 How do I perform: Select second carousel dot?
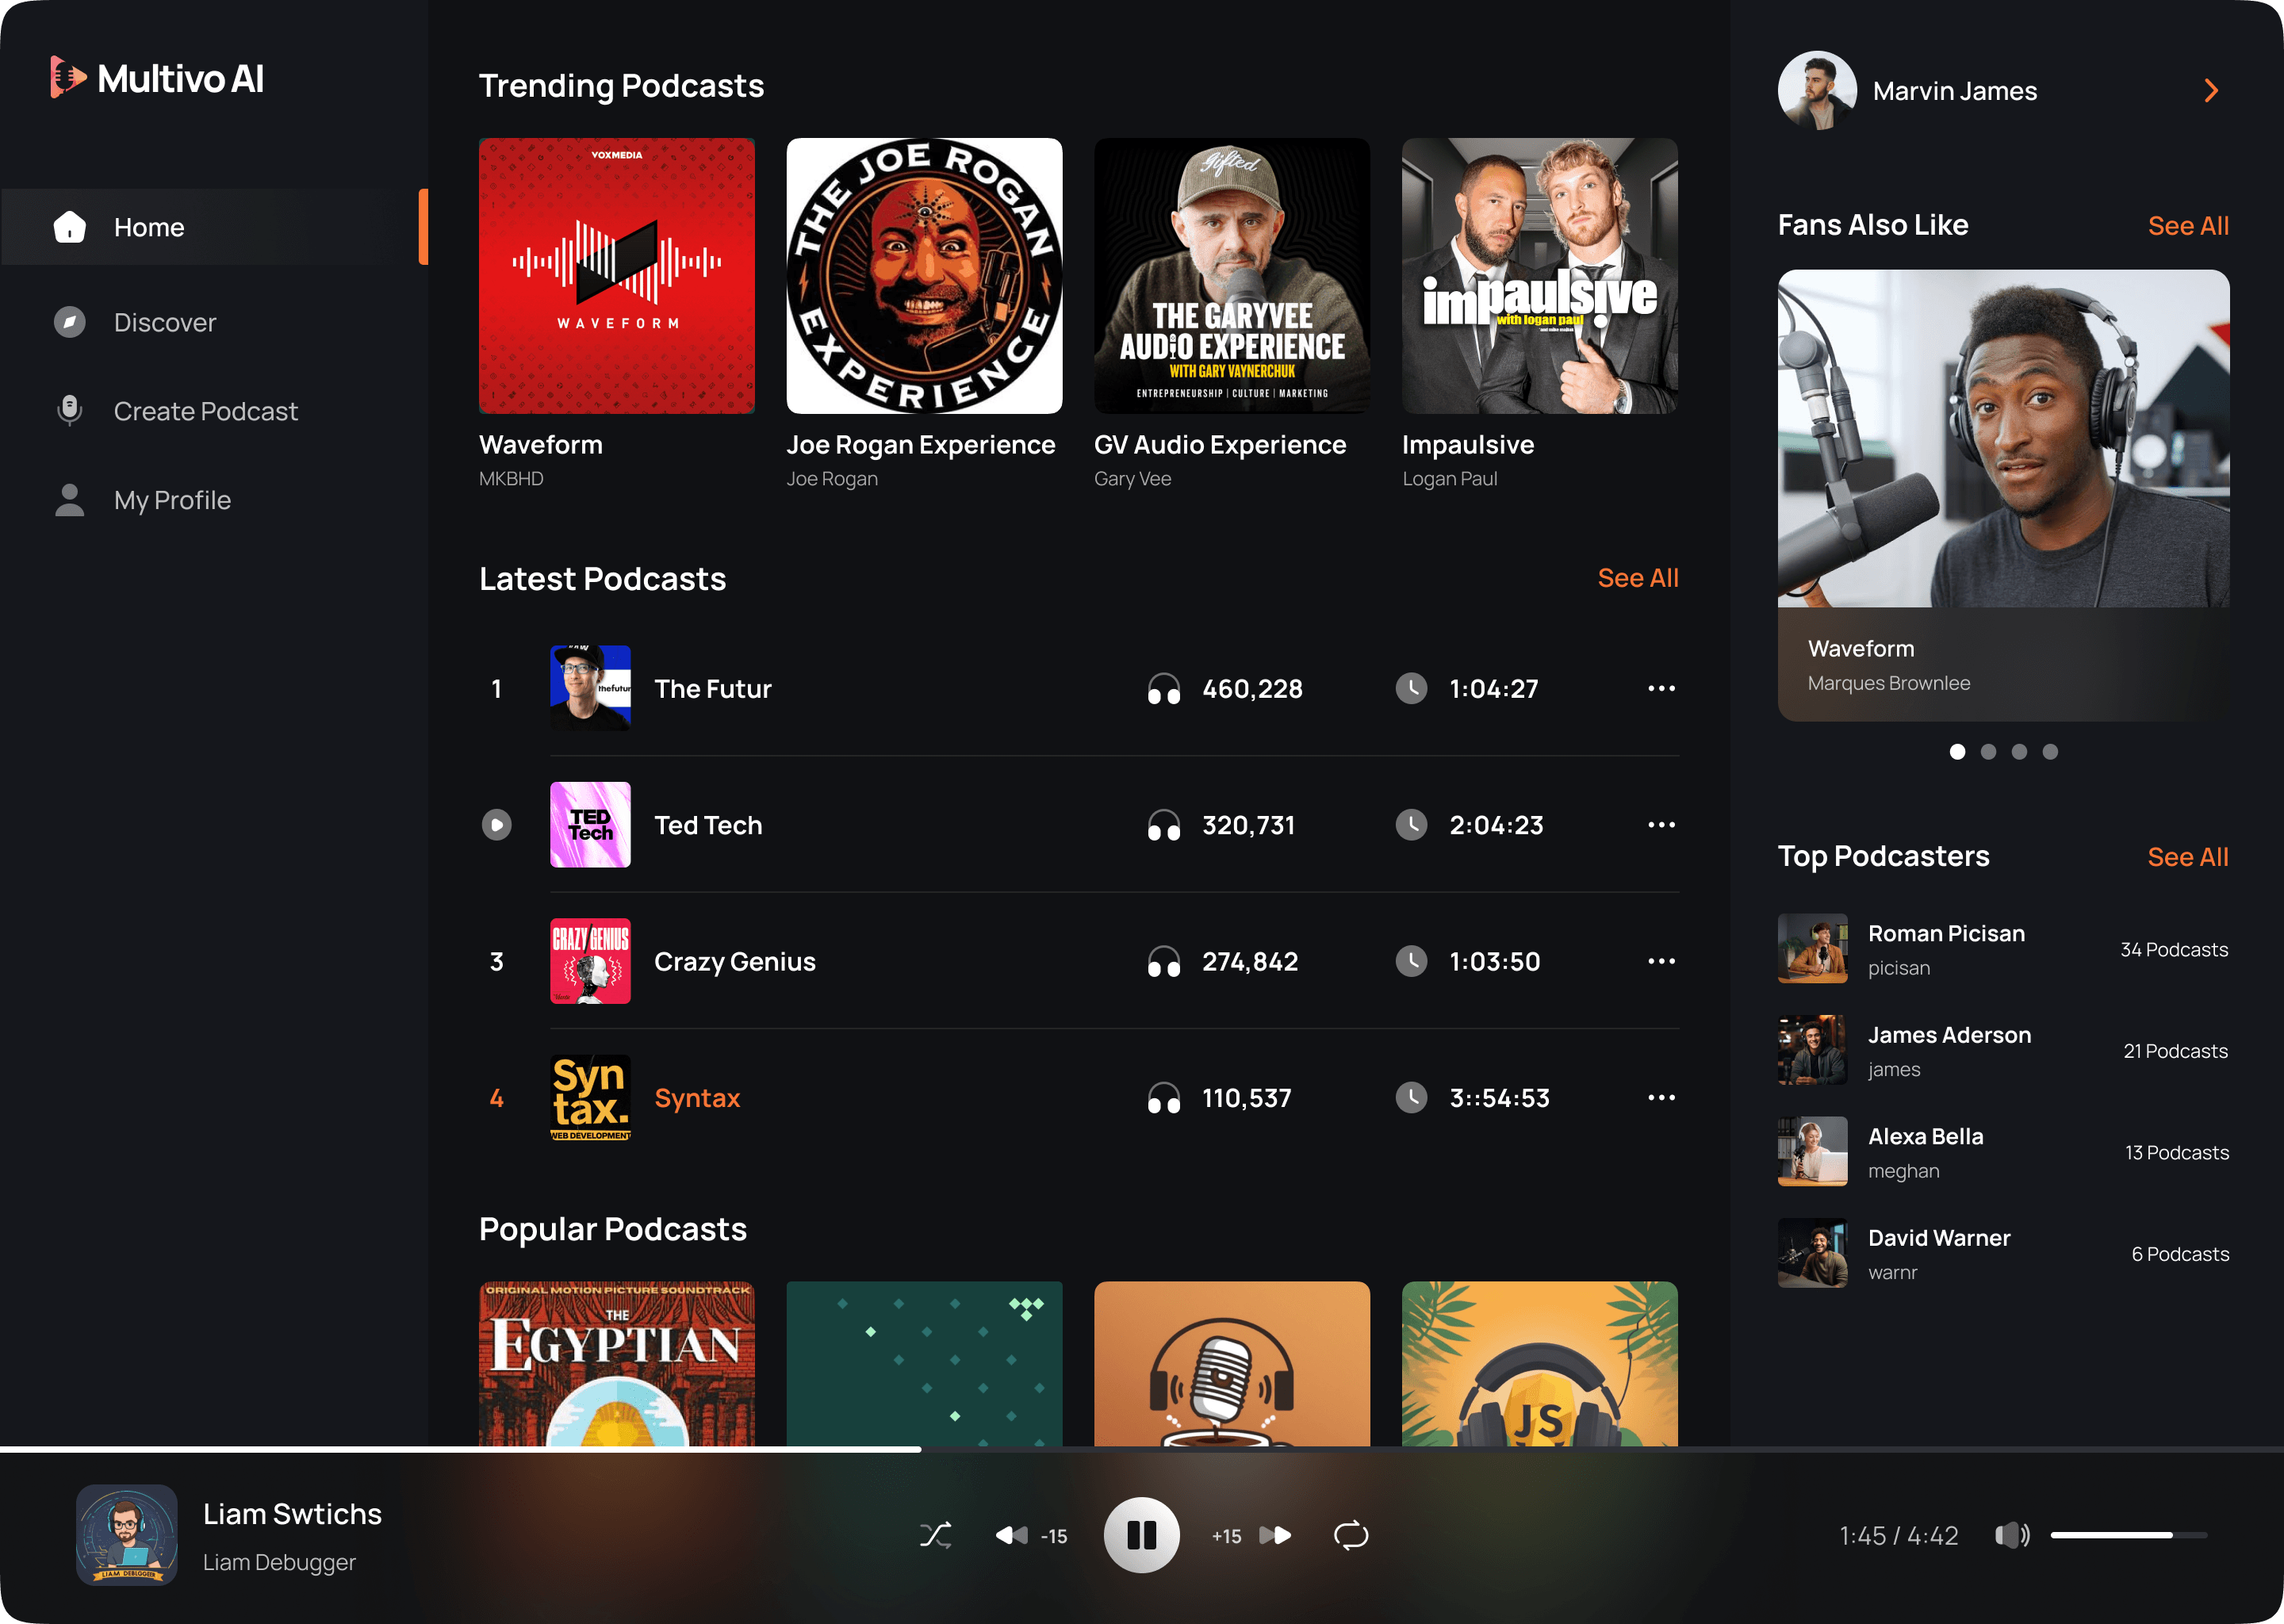(1988, 752)
